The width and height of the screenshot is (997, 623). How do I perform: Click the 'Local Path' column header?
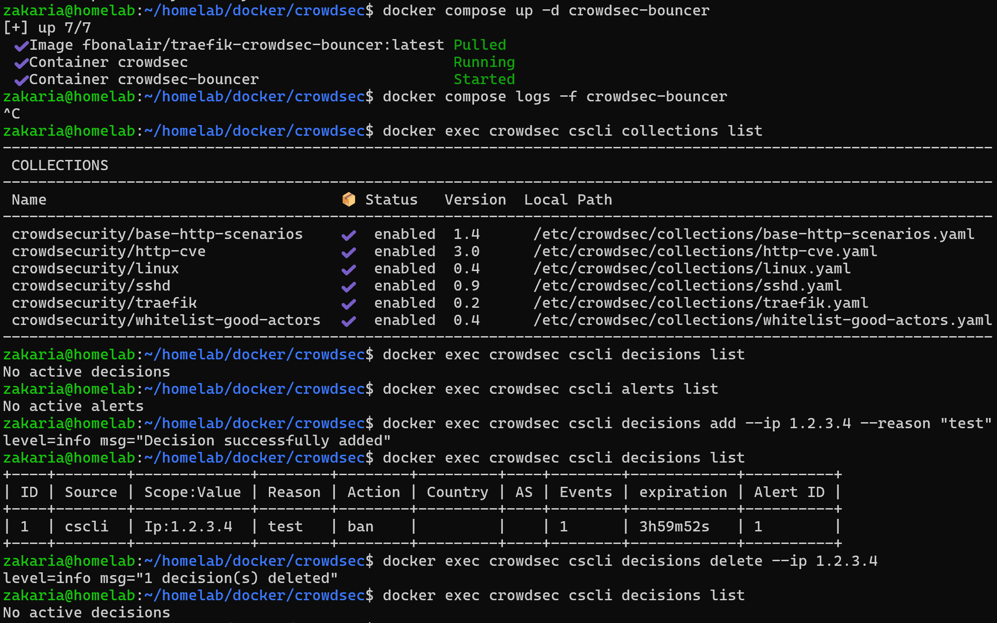coord(568,200)
